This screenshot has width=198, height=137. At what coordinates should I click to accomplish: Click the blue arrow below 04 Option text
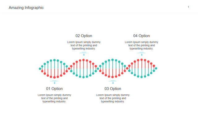(142, 54)
